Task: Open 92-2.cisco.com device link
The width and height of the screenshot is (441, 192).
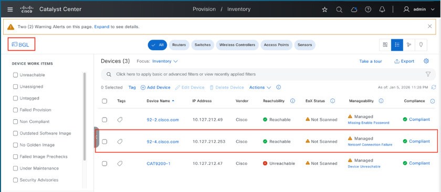Action: [163, 120]
